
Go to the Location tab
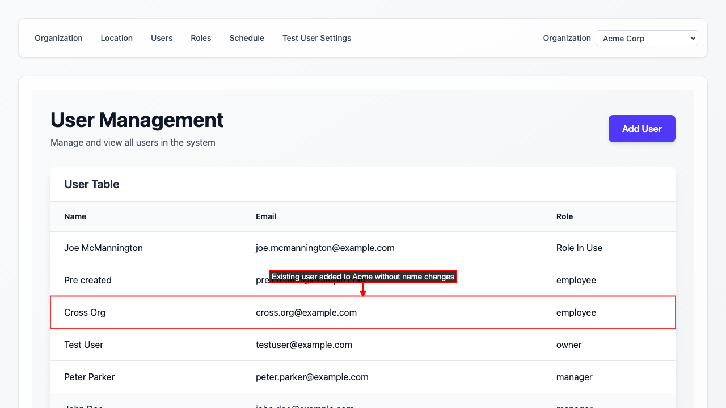point(116,38)
